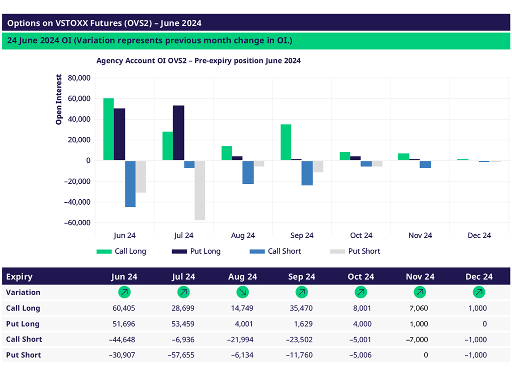Toggle the Put Long legend series
This screenshot has width=512, height=374.
[205, 251]
